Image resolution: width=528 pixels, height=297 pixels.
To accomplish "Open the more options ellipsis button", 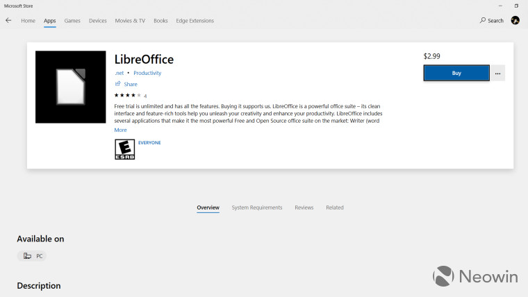I will coord(497,73).
